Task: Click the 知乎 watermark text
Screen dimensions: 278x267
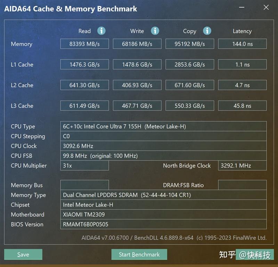Action: [226, 254]
